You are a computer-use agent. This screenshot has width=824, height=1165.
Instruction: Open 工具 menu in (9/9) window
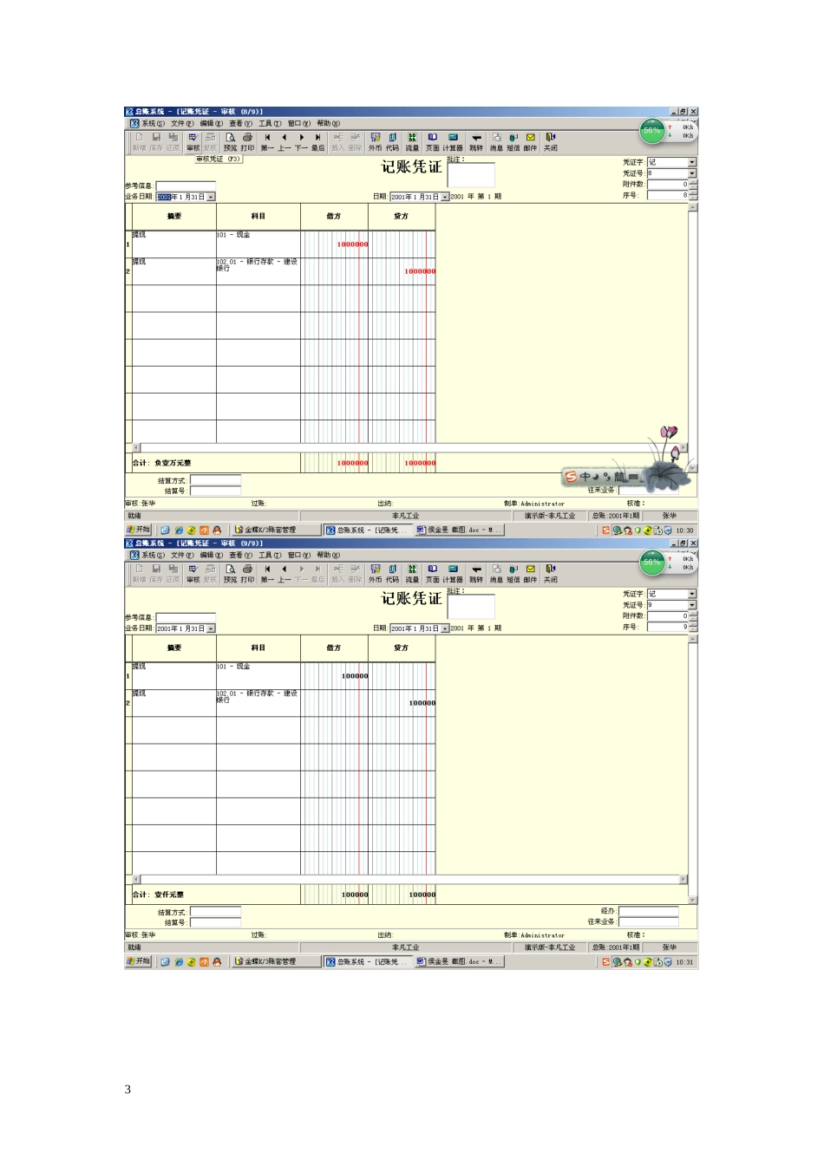[270, 556]
